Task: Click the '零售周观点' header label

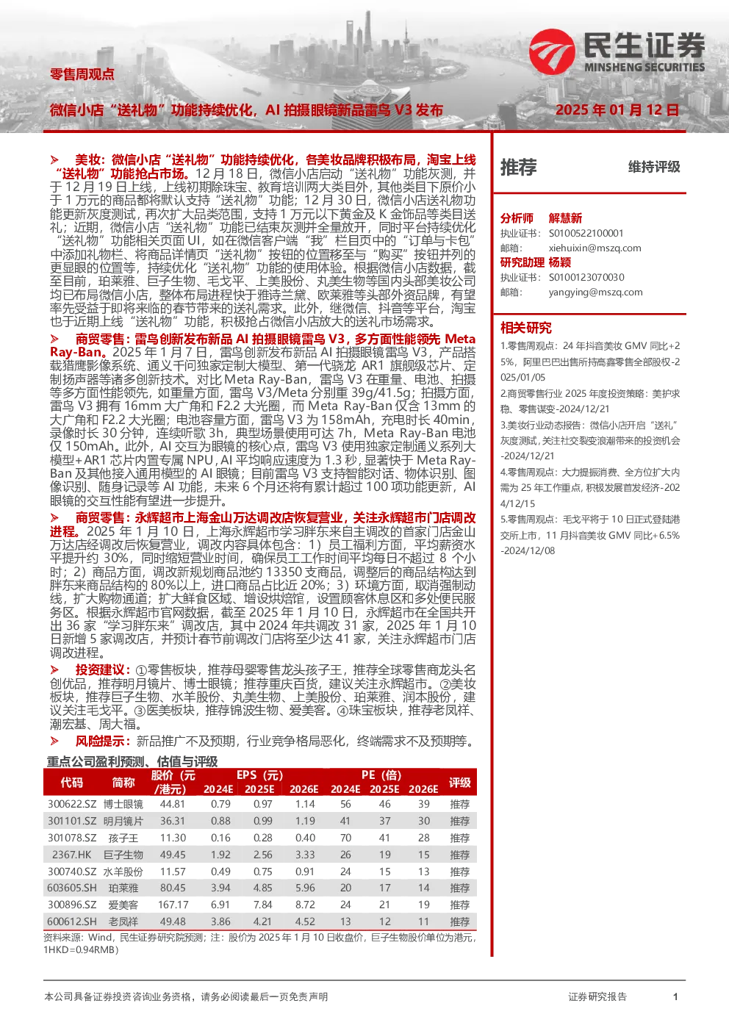Action: 82,74
